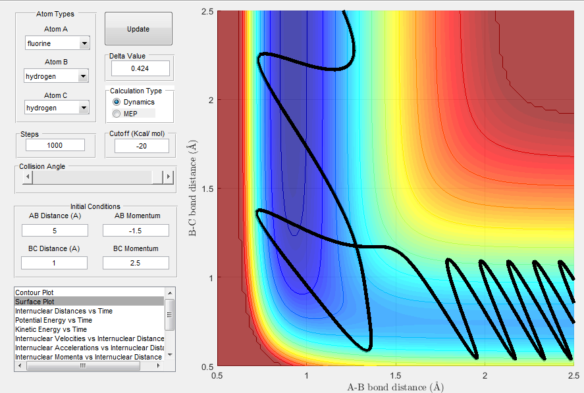Select Potential Energy vs Time
The width and height of the screenshot is (584, 393).
[90, 320]
